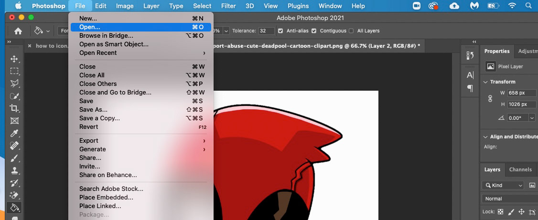
Task: Close the 'how to icon' document tab
Action: pos(30,46)
